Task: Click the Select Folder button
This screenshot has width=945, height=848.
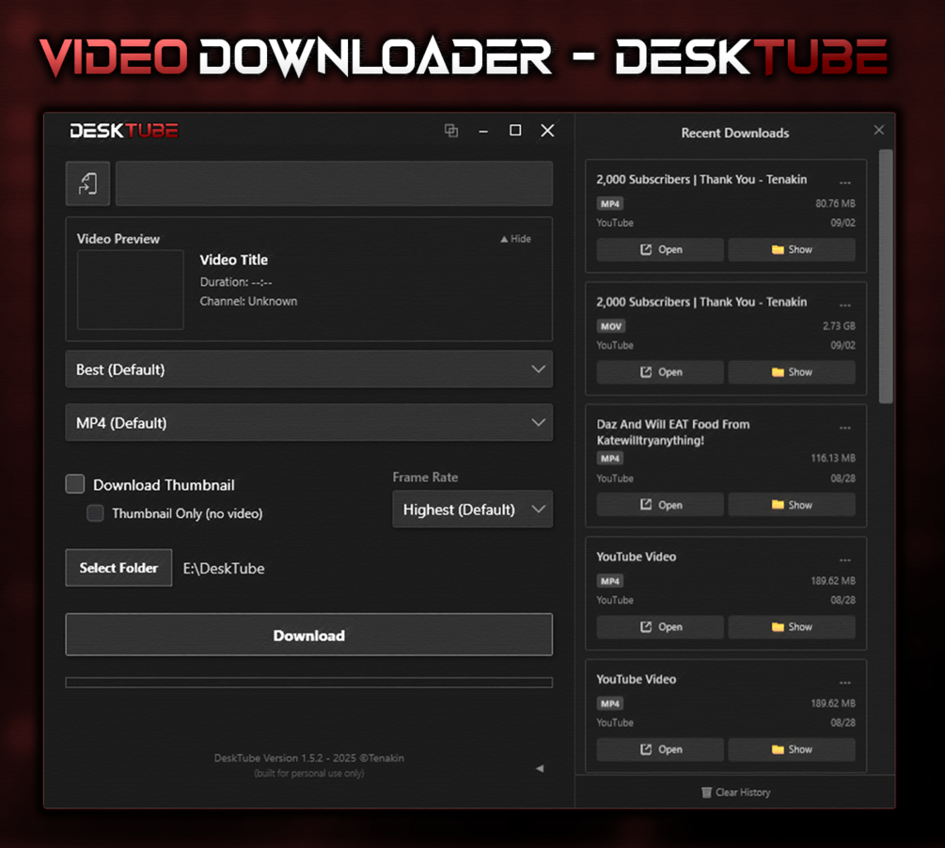Action: pyautogui.click(x=118, y=568)
